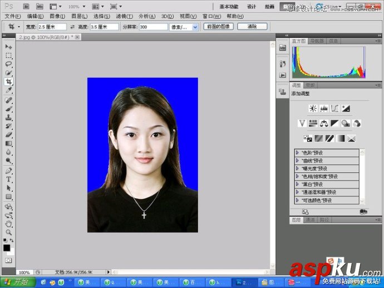
Task: Click the 前面的图像 button
Action: 218,27
